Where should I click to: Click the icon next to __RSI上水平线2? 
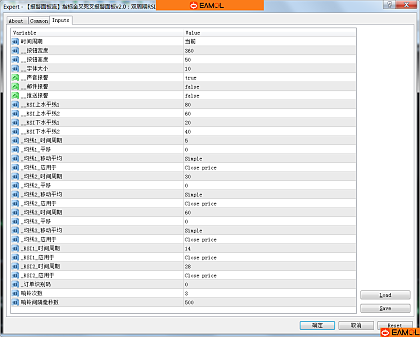pyautogui.click(x=15, y=114)
